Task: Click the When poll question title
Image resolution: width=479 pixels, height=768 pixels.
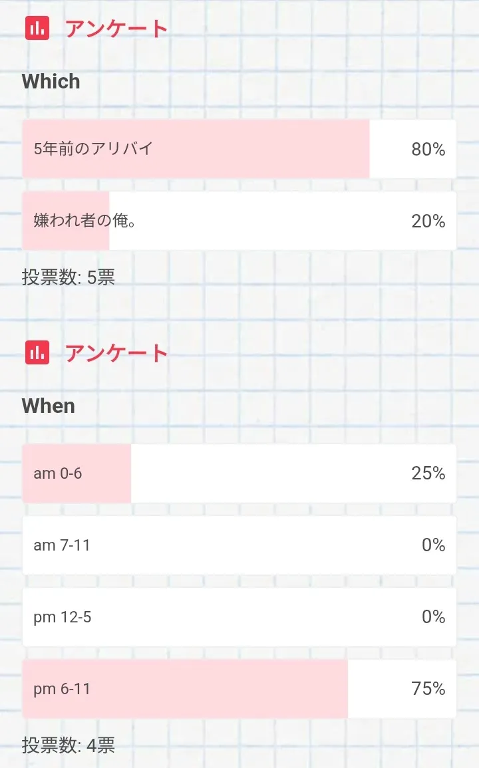Action: (49, 406)
